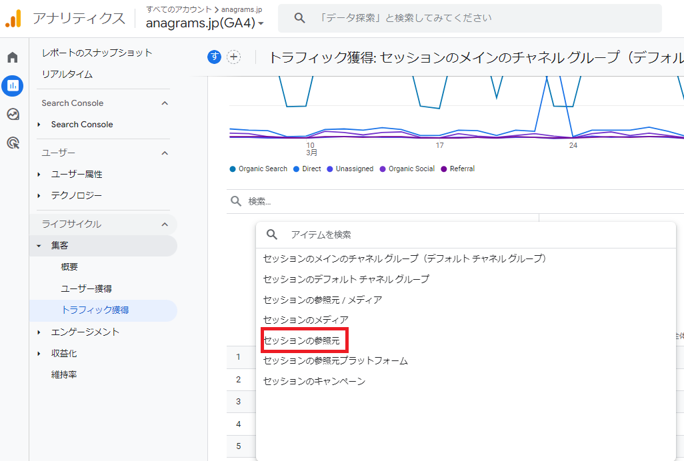The height and width of the screenshot is (461, 684).
Task: Select セッションのキャンペーン option
Action: [x=314, y=381]
